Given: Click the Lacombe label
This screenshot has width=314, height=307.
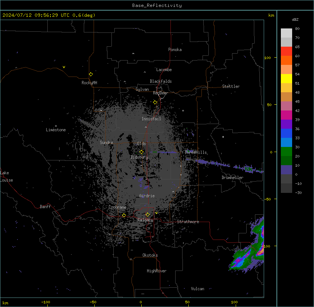Looking at the screenshot, I should click(x=164, y=70).
